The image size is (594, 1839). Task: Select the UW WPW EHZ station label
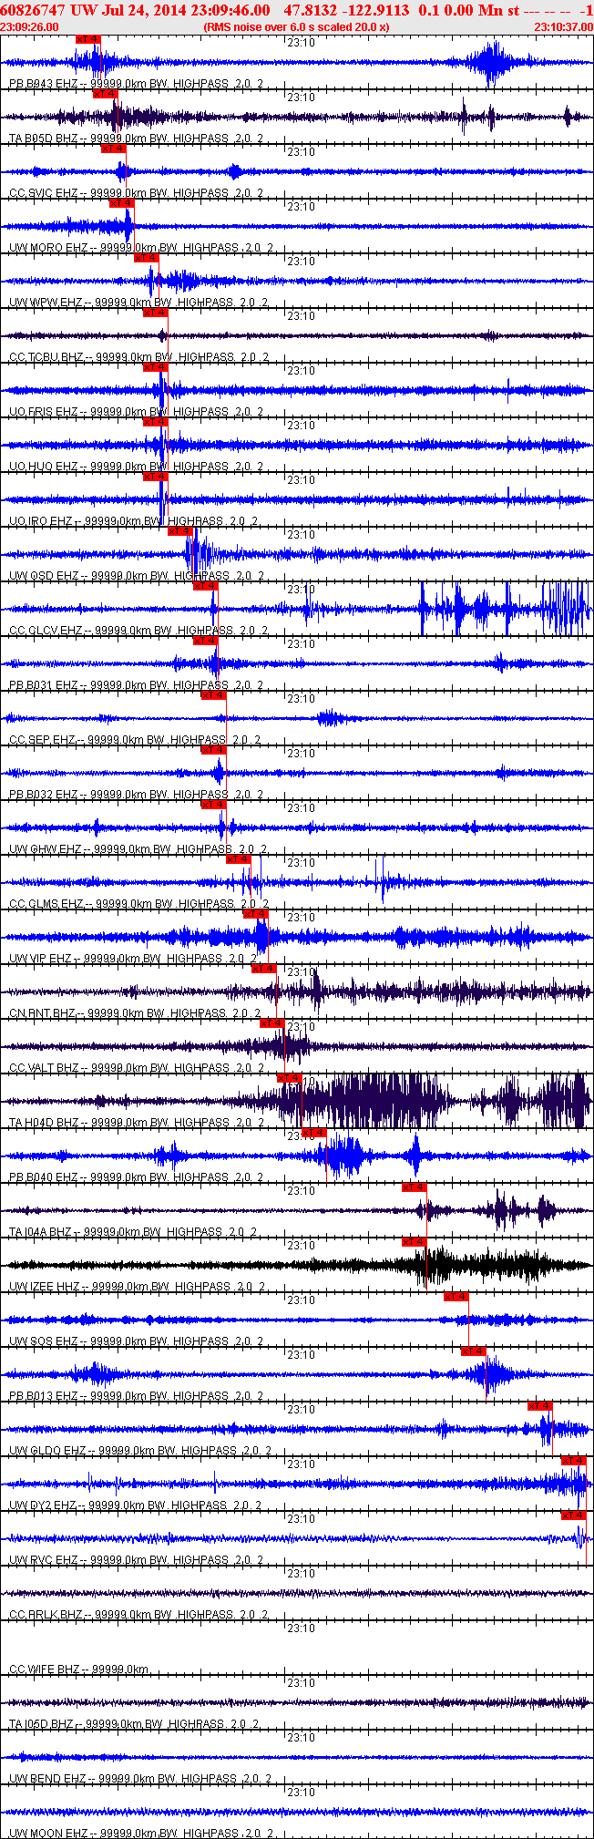point(138,303)
